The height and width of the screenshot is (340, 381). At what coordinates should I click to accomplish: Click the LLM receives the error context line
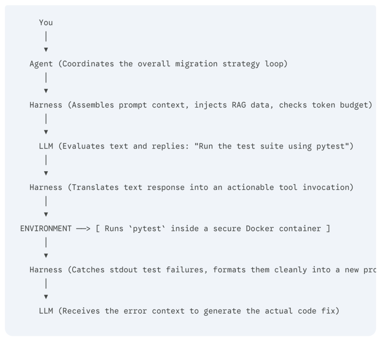coord(189,311)
